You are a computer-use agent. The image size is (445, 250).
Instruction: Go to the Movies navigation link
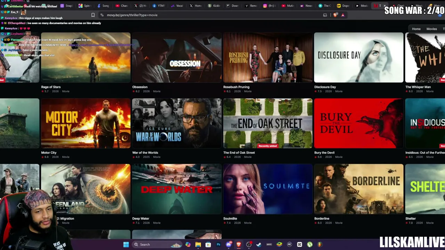[x=431, y=29]
